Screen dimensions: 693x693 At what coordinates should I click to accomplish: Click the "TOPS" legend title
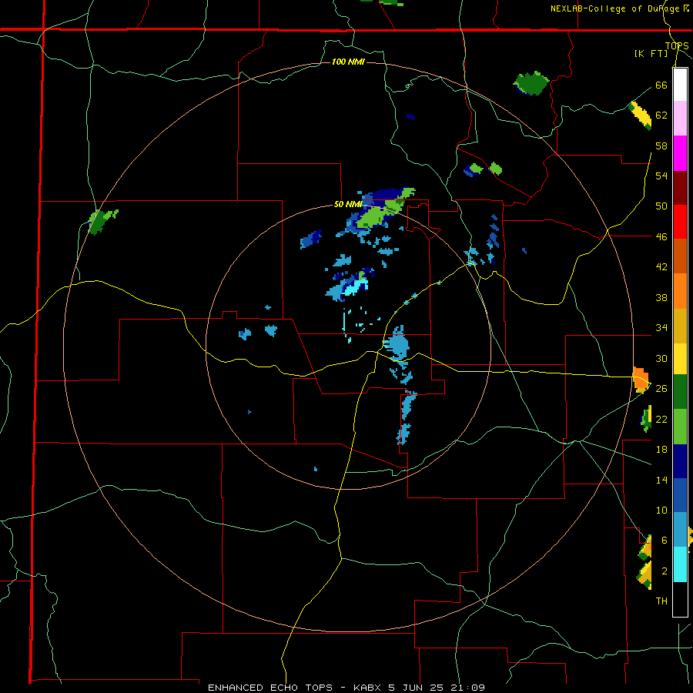pyautogui.click(x=677, y=45)
